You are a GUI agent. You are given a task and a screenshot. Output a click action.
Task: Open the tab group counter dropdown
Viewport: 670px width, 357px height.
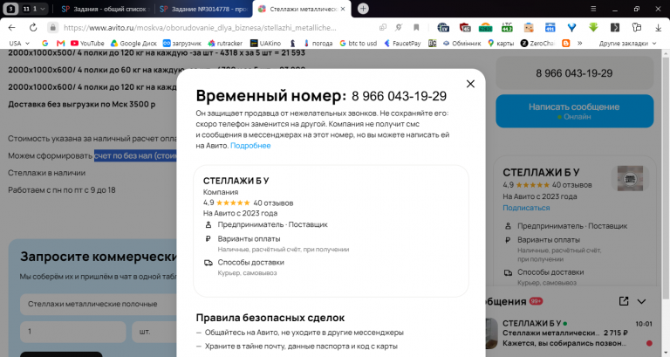coord(34,9)
